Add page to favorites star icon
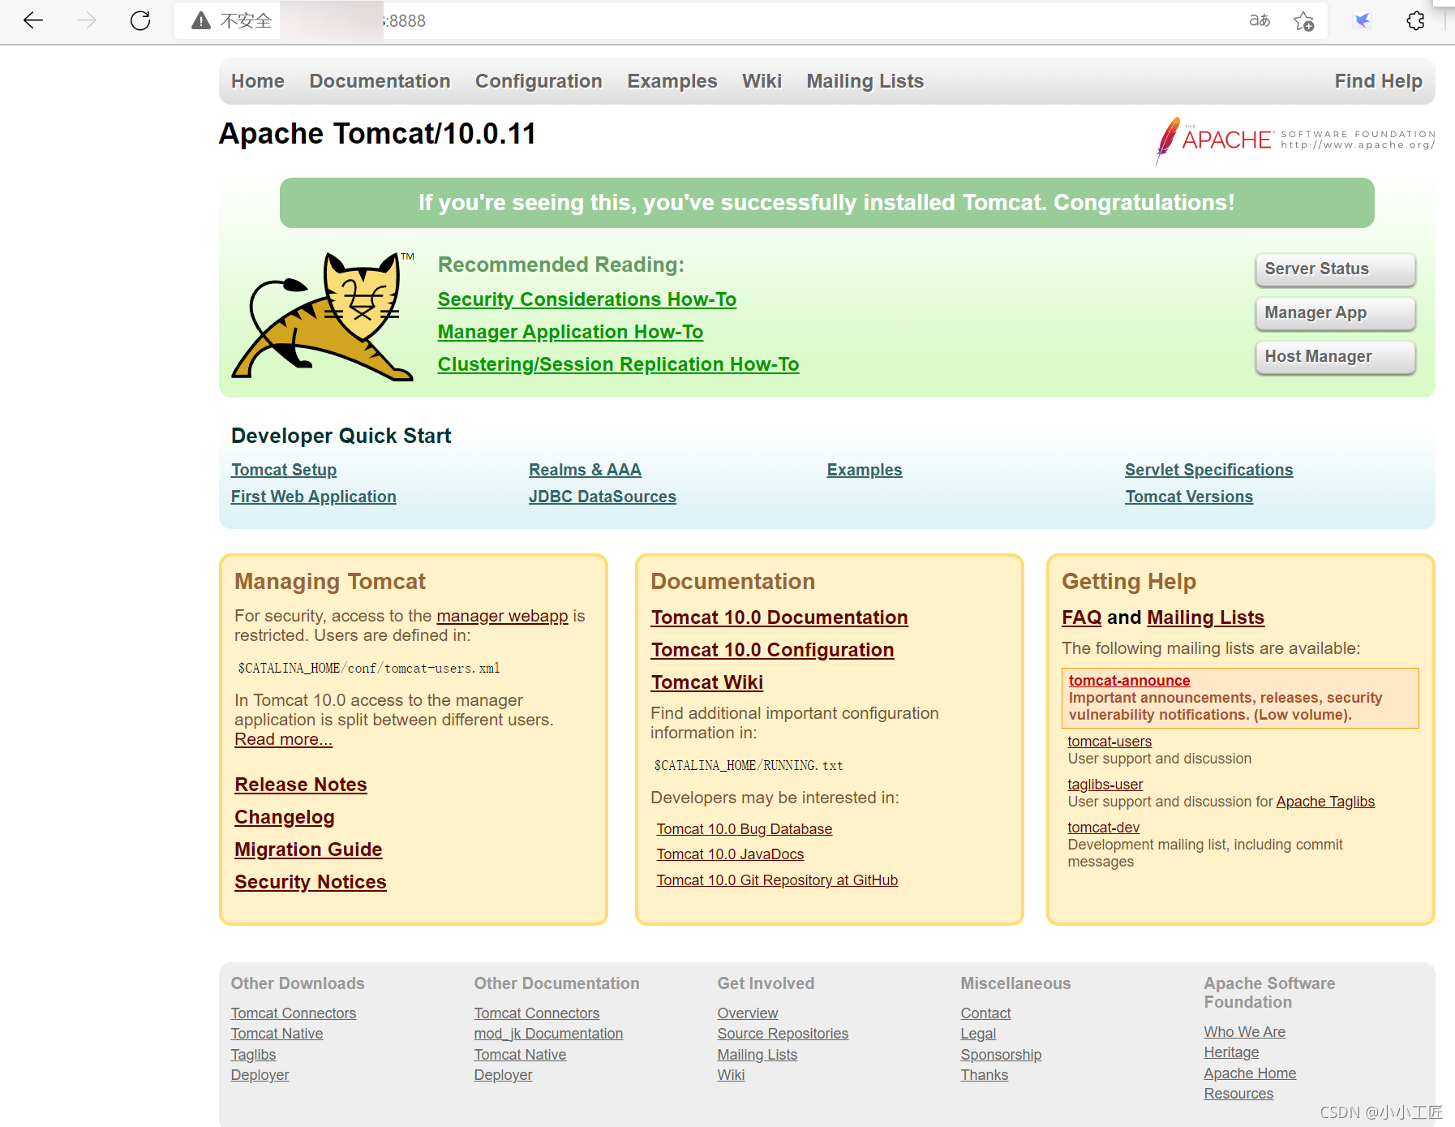Screen dimensions: 1455x1127 [x=1303, y=21]
